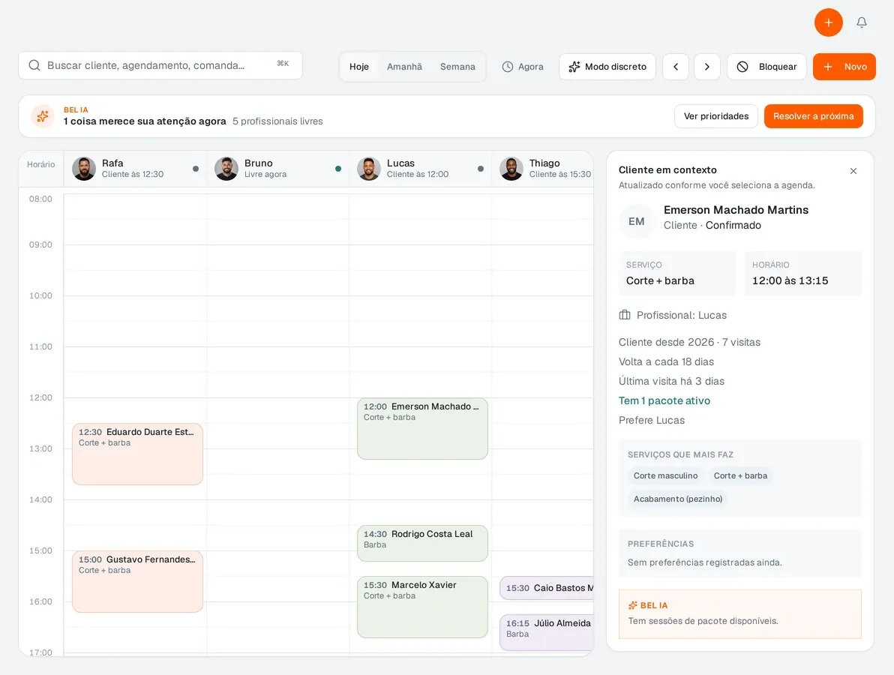Click the sparkle icon in Modo discreto
Screen dimensions: 894x675
(574, 67)
